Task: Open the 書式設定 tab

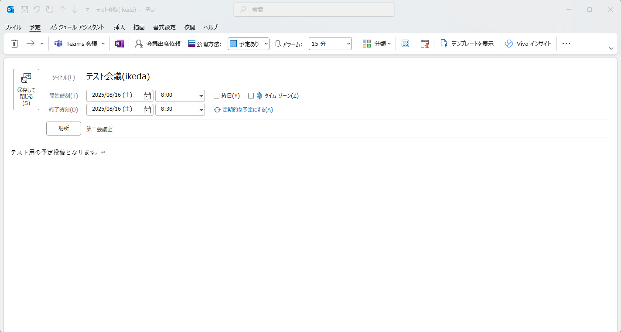Action: tap(164, 27)
